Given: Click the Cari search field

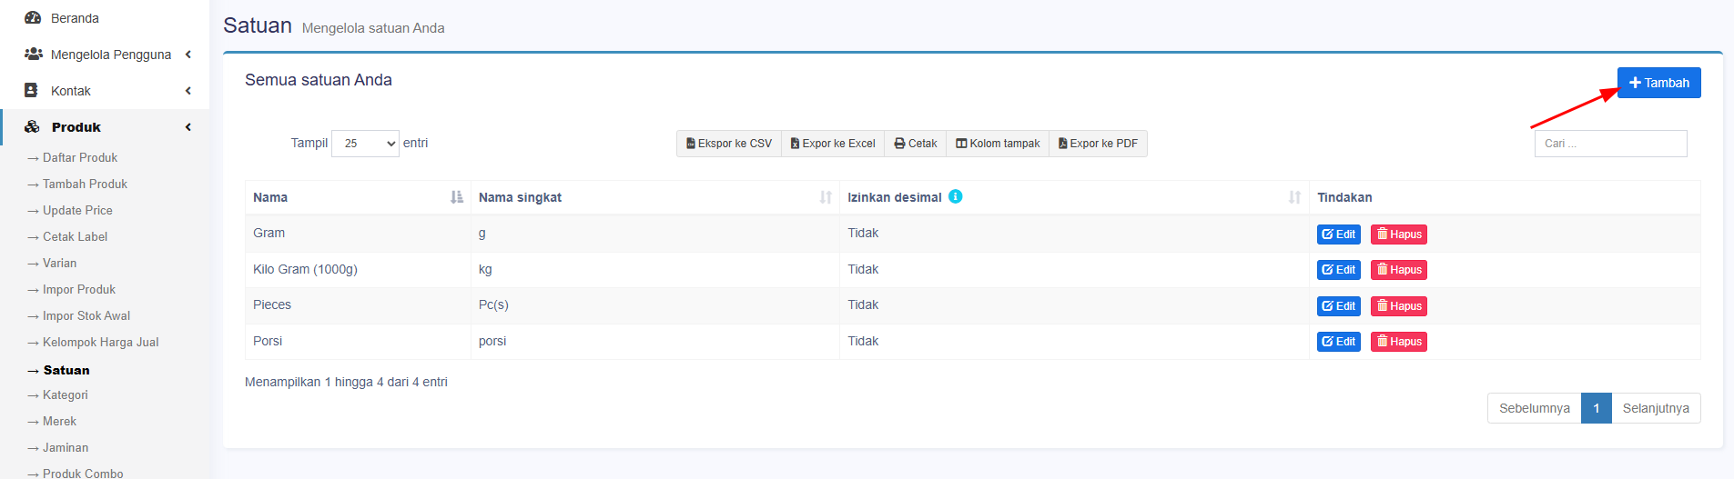Looking at the screenshot, I should click(x=1610, y=144).
